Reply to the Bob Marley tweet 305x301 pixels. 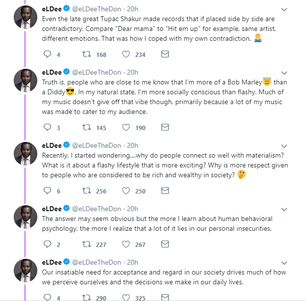pos(48,128)
